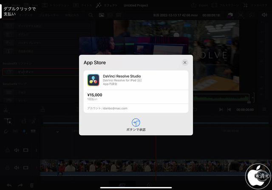Mute audio on track 2
The image size is (272, 190).
click(x=17, y=150)
